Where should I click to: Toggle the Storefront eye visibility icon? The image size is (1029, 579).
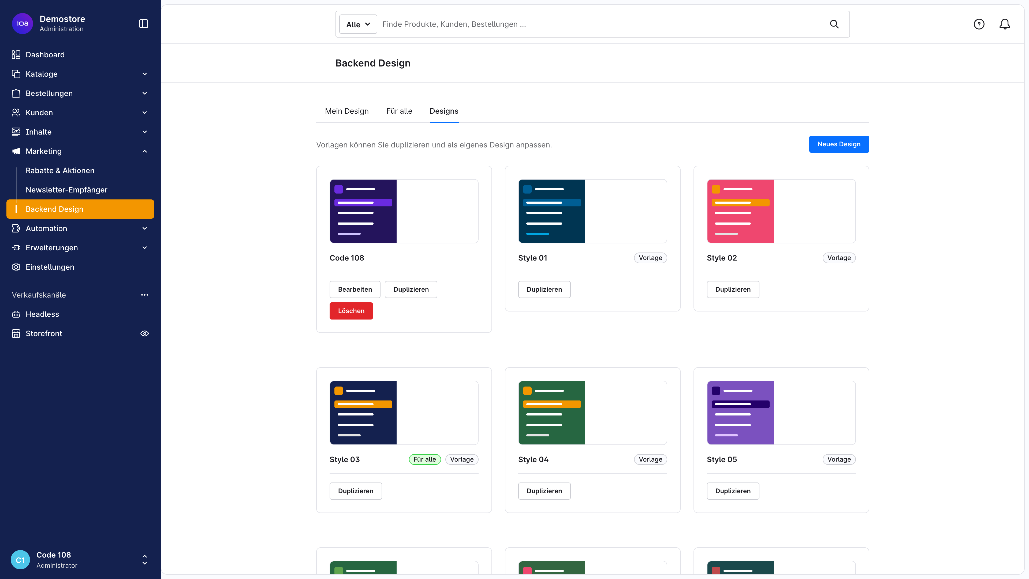[x=145, y=333]
